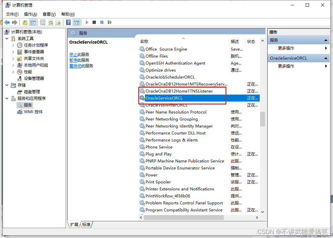
Task: Select 计算机管理(本地) root node
Action: 26,32
